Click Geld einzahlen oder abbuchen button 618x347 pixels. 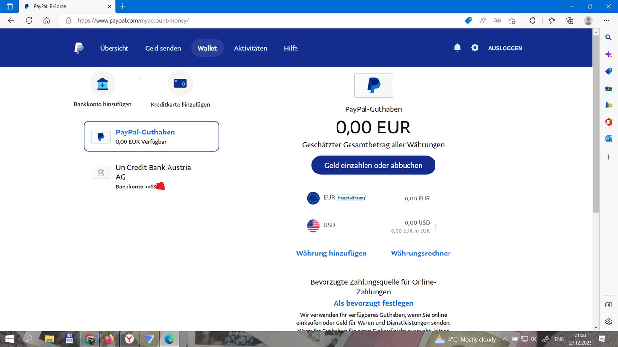tap(373, 165)
